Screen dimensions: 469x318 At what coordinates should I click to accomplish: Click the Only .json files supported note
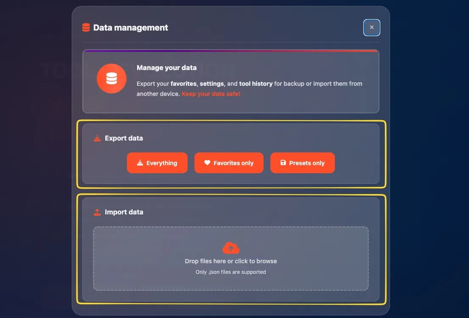(231, 272)
